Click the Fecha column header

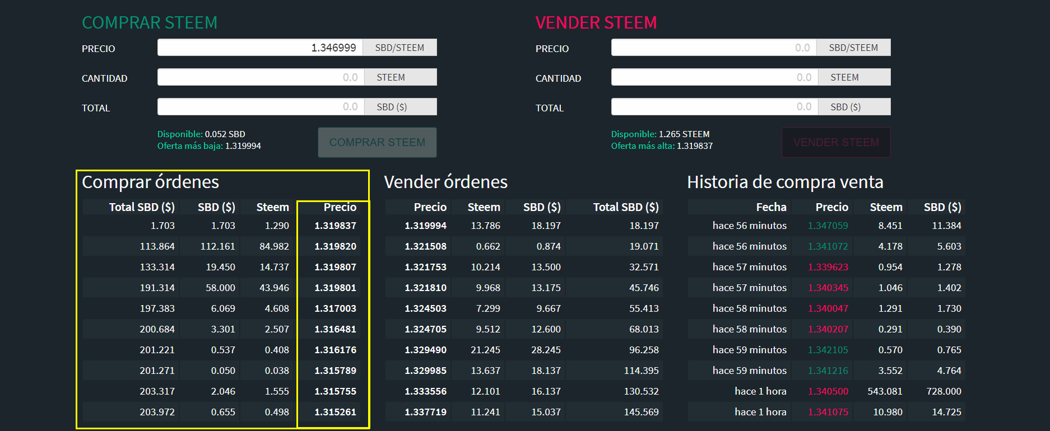coord(771,207)
